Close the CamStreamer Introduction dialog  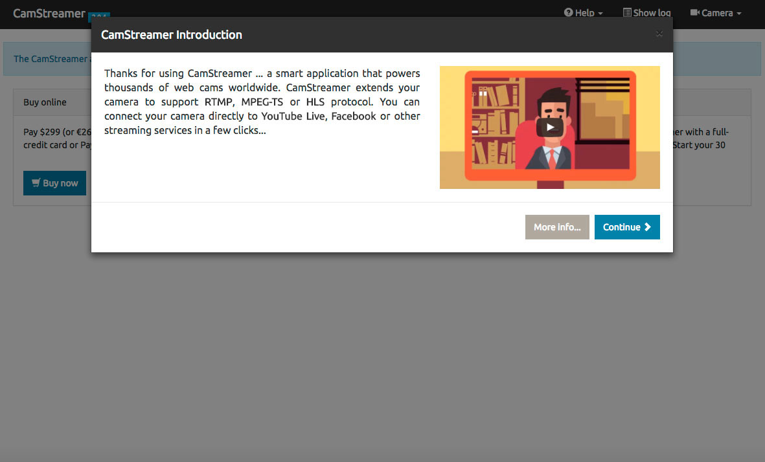[659, 34]
